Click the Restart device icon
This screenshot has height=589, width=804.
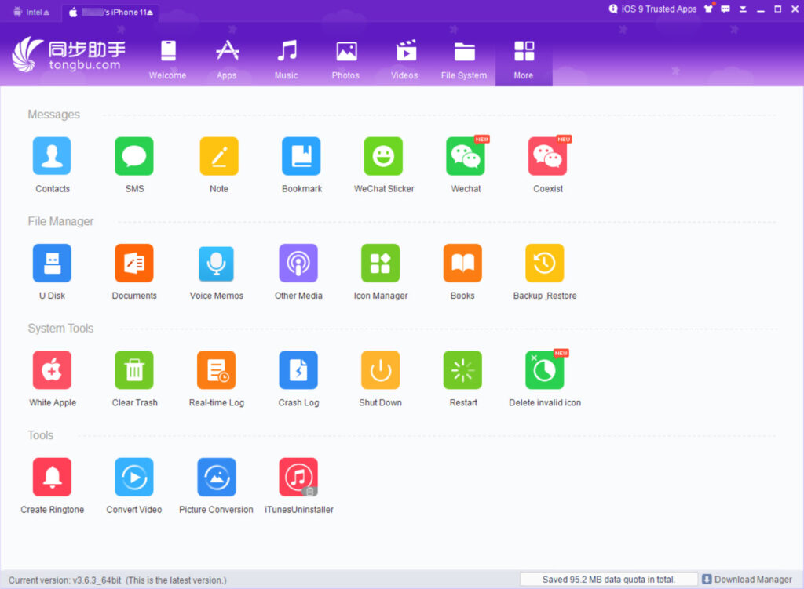tap(462, 370)
